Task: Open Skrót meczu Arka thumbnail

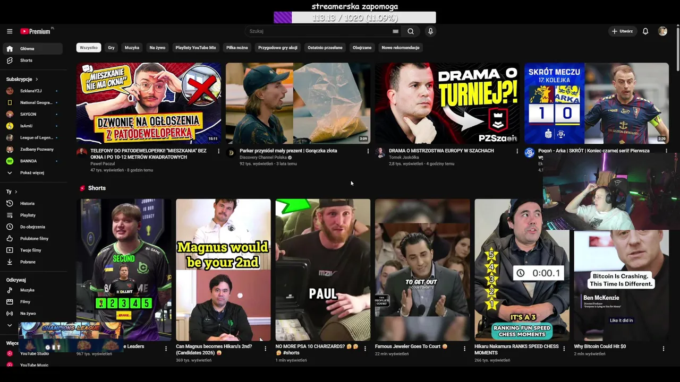Action: [x=597, y=103]
